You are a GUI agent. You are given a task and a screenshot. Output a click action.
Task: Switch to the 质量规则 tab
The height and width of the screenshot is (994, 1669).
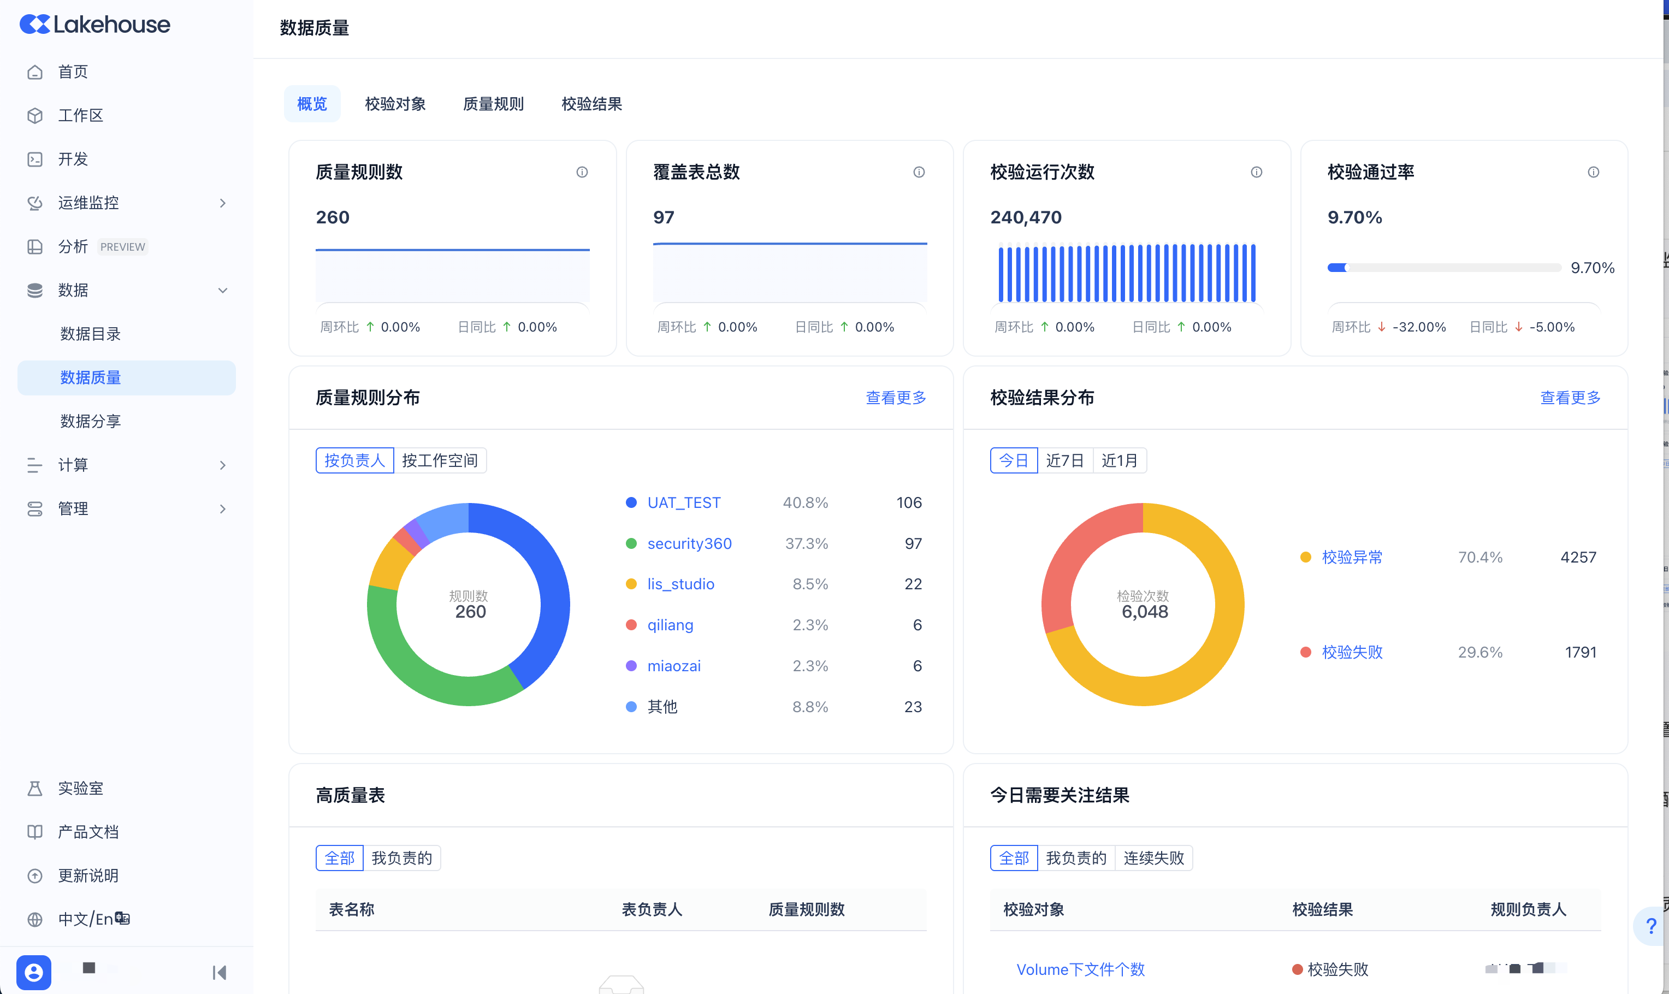pyautogui.click(x=493, y=104)
